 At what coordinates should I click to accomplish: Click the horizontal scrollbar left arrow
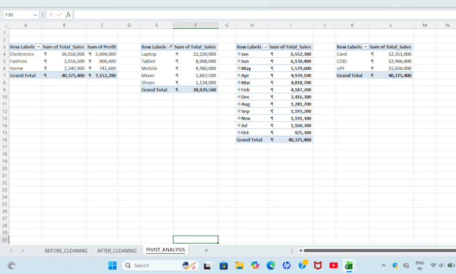(x=300, y=250)
